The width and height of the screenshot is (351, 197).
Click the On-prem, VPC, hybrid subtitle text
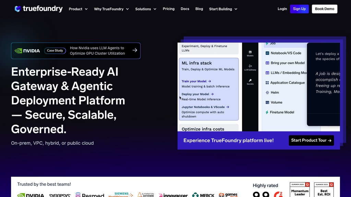click(x=52, y=143)
